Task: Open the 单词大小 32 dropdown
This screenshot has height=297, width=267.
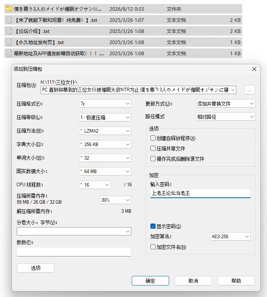Action: 105,158
